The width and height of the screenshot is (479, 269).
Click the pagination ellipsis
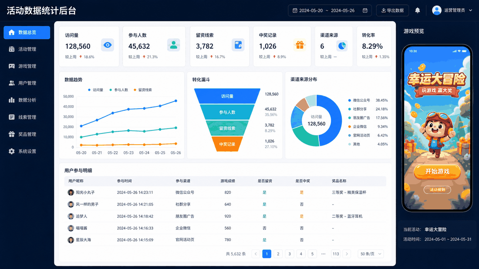[324, 254]
